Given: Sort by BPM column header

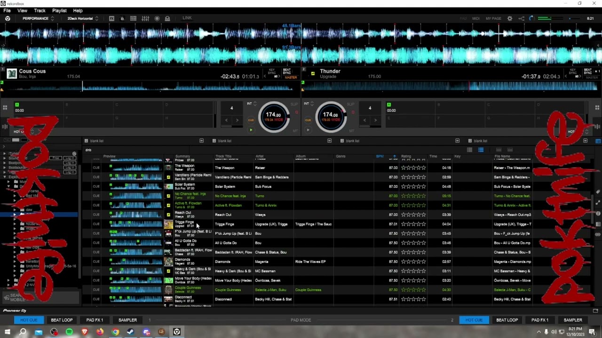Looking at the screenshot, I should point(380,156).
